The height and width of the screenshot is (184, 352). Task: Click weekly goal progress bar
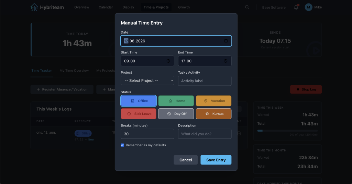point(287,131)
